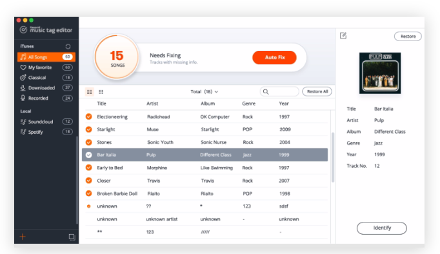This screenshot has height=254, width=440.
Task: Click the Restore button in details panel
Action: pos(408,37)
